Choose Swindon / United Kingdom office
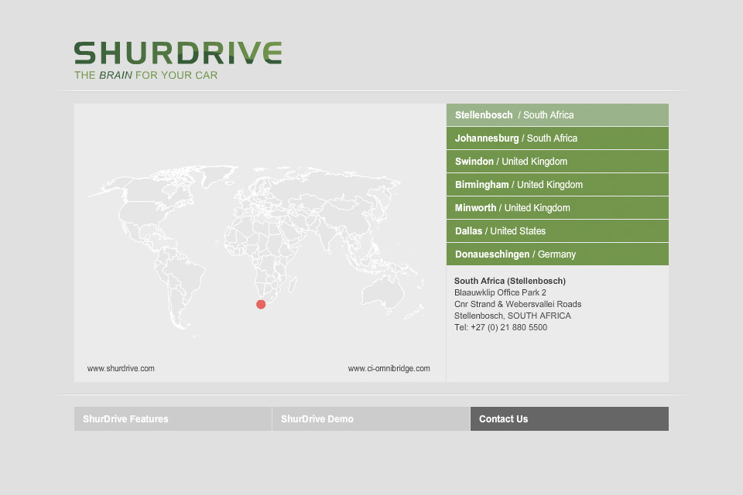 coord(557,161)
